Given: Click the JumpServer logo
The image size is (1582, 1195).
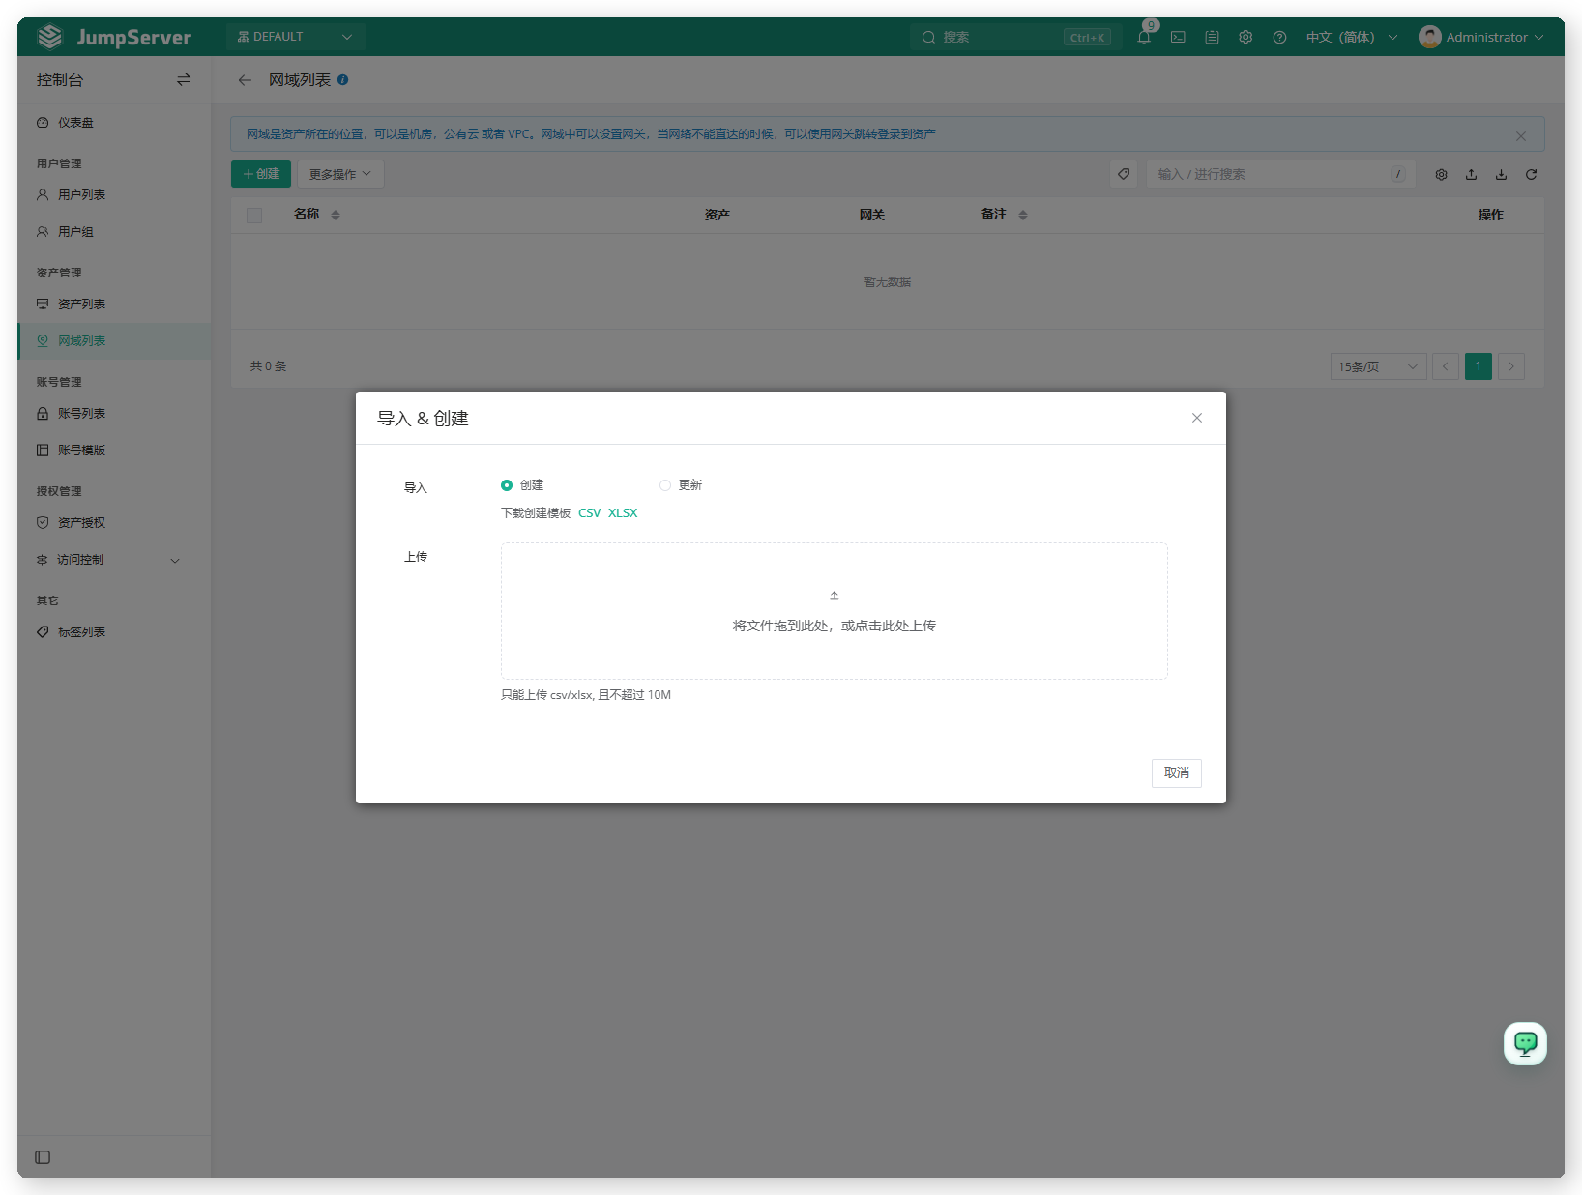Looking at the screenshot, I should 114,37.
